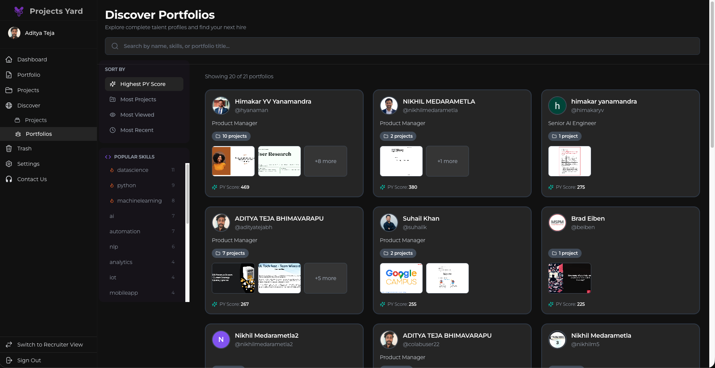715x368 pixels.
Task: Sort portfolios by Most Projects
Action: [x=144, y=99]
